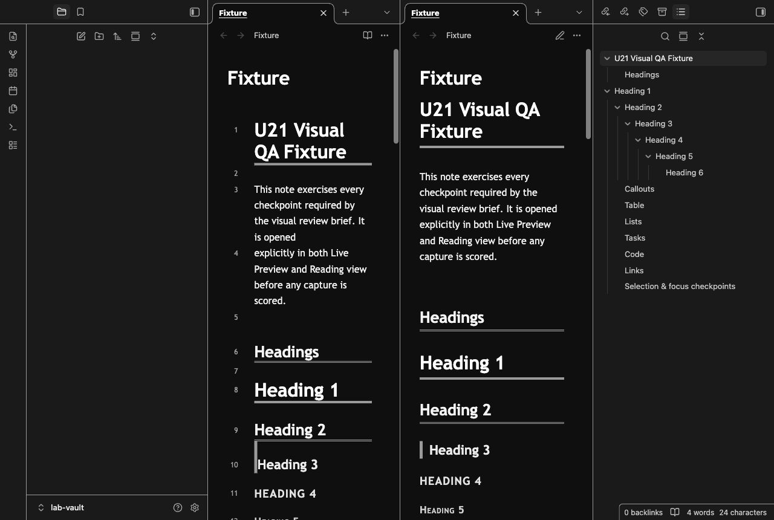
Task: Open tab list dropdown in left pane
Action: coord(387,12)
